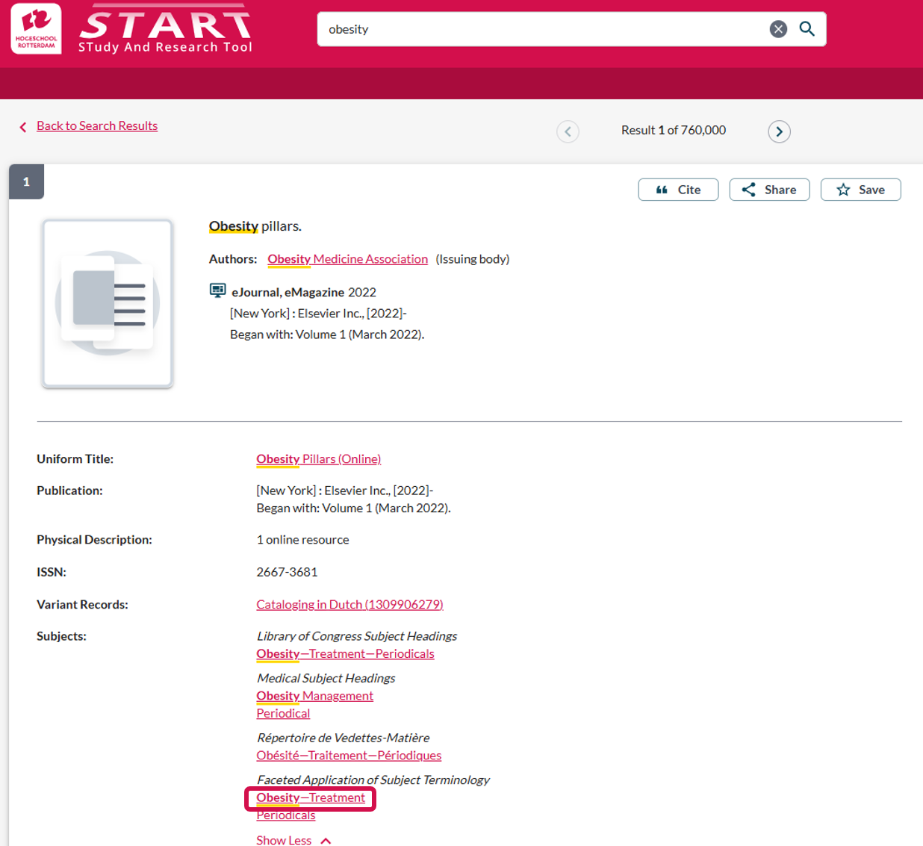Save this record with the star button
Screen dimensions: 923x846
pyautogui.click(x=860, y=190)
